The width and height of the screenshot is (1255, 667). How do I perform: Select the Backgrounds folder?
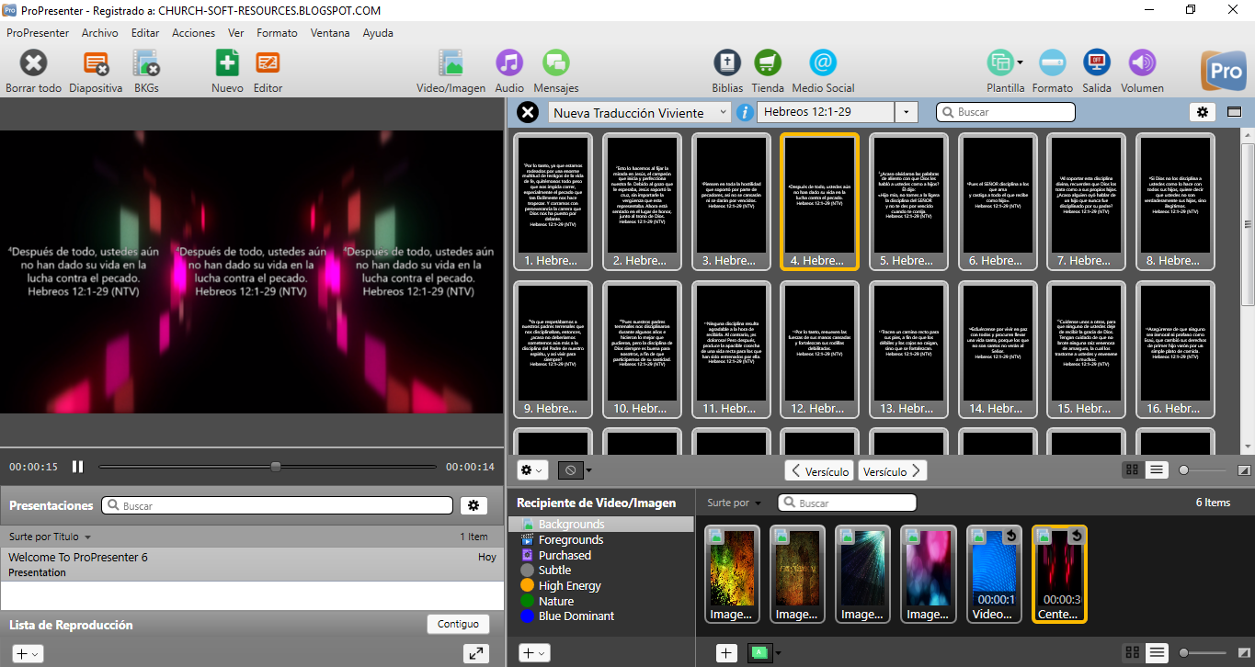(x=601, y=525)
